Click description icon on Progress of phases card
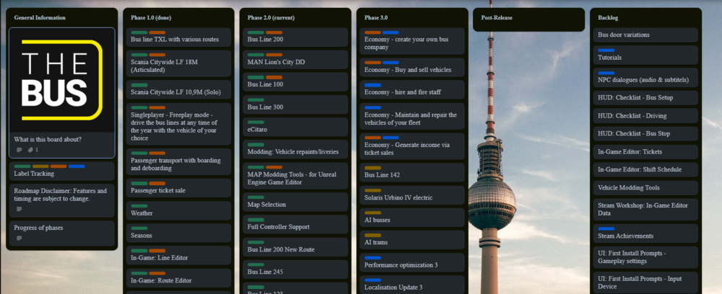Viewport: 722px width, 294px height. 19,238
